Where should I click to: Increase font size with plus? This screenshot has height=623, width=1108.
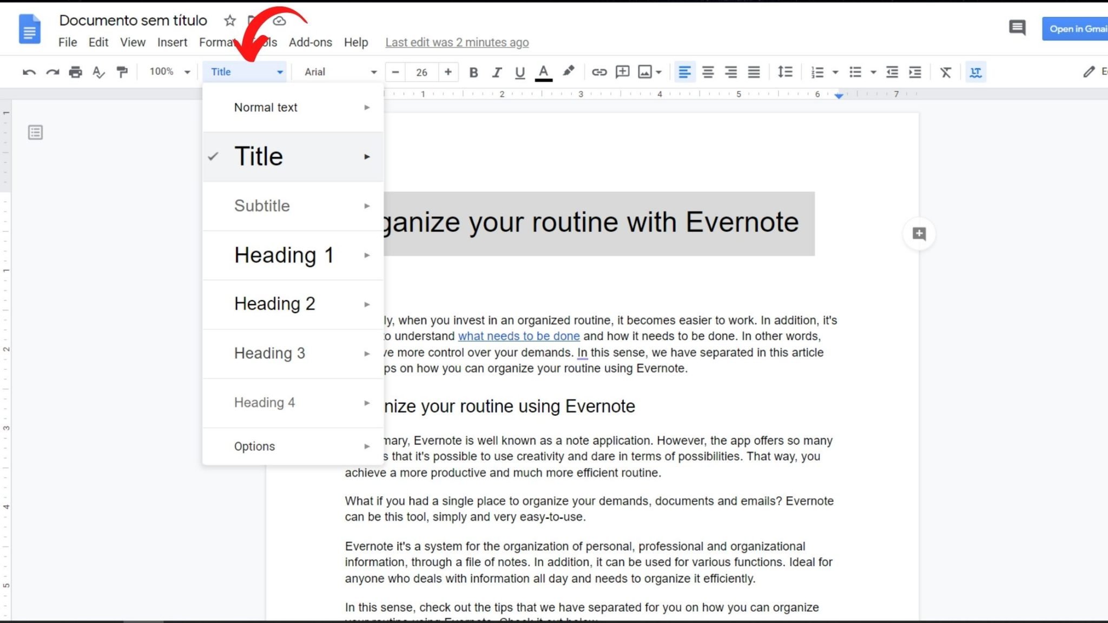click(448, 72)
